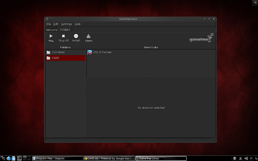Close the GameTree Linux window
The image size is (258, 161).
coord(214,19)
